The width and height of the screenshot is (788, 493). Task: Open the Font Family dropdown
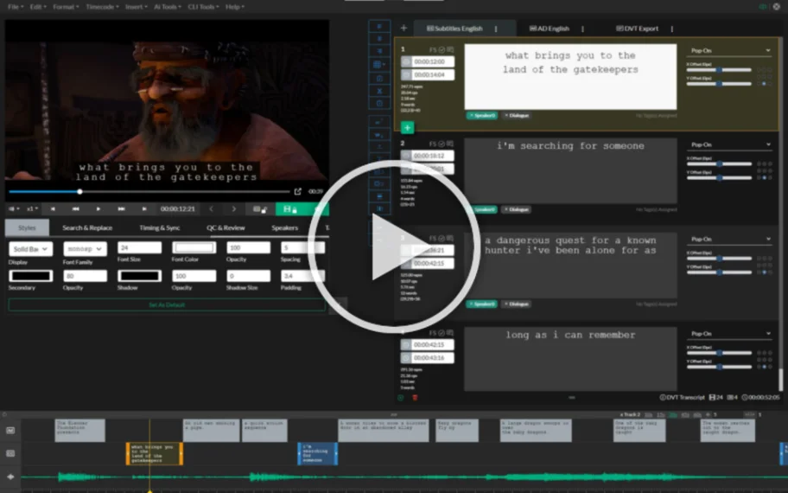tap(85, 249)
